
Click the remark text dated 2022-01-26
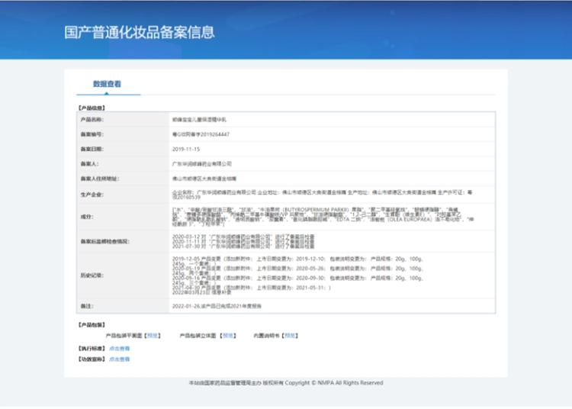click(x=217, y=306)
